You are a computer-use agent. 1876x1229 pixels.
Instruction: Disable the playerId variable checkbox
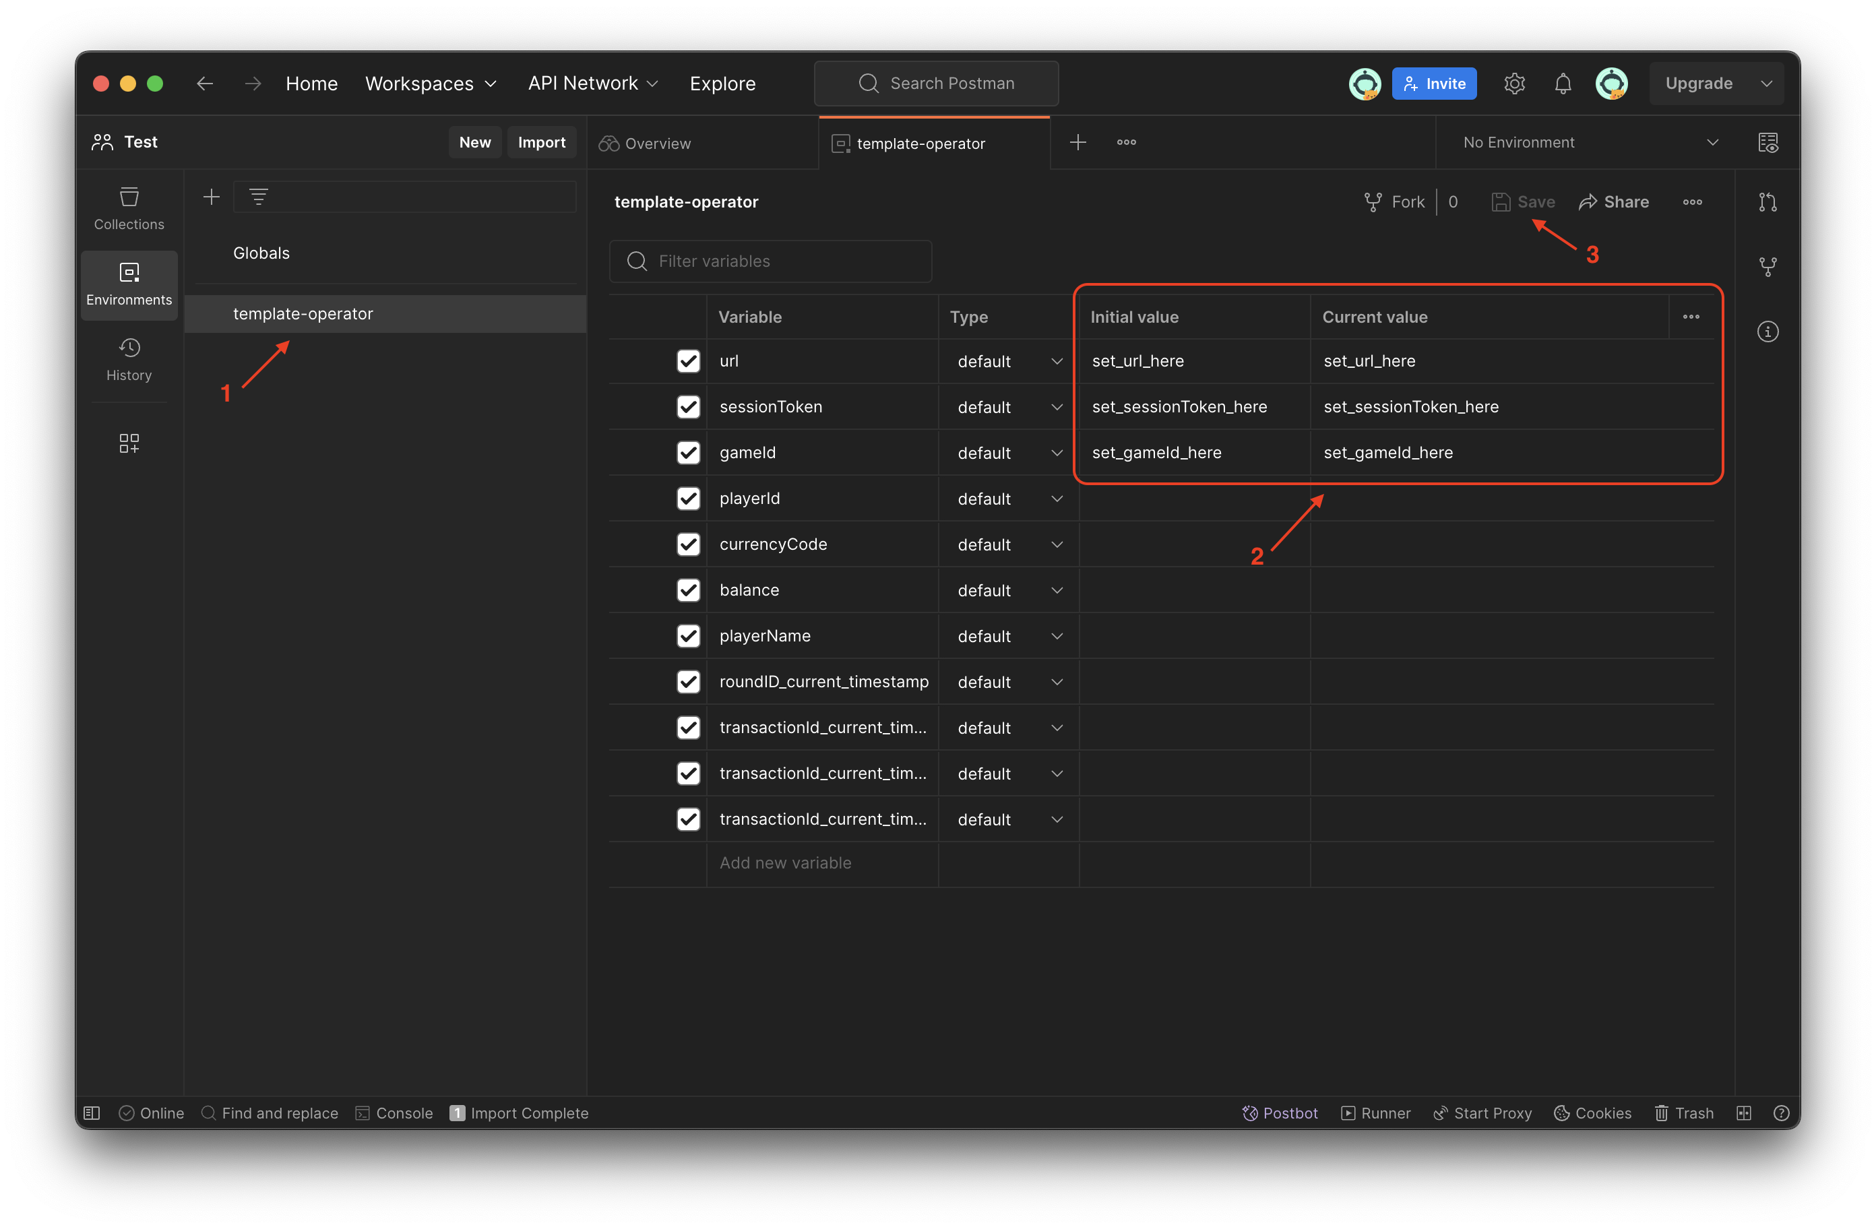point(688,498)
